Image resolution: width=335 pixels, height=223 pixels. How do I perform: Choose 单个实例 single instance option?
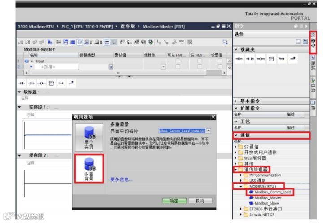click(89, 137)
